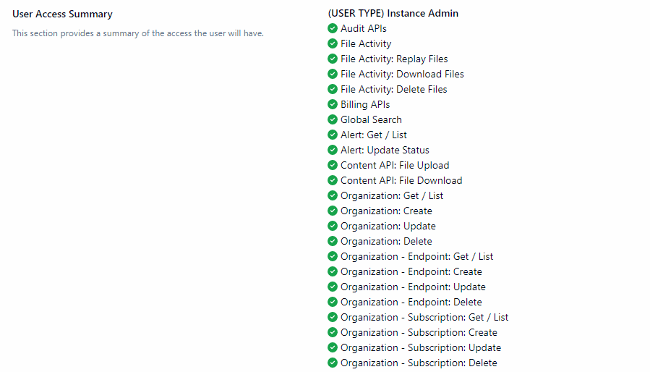Click the check icon next to Billing APIs
650x372 pixels.
click(333, 104)
